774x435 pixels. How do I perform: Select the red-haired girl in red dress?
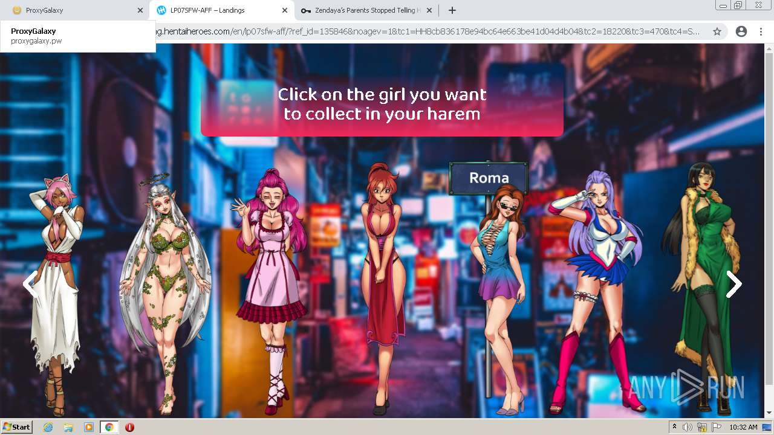pyautogui.click(x=382, y=290)
